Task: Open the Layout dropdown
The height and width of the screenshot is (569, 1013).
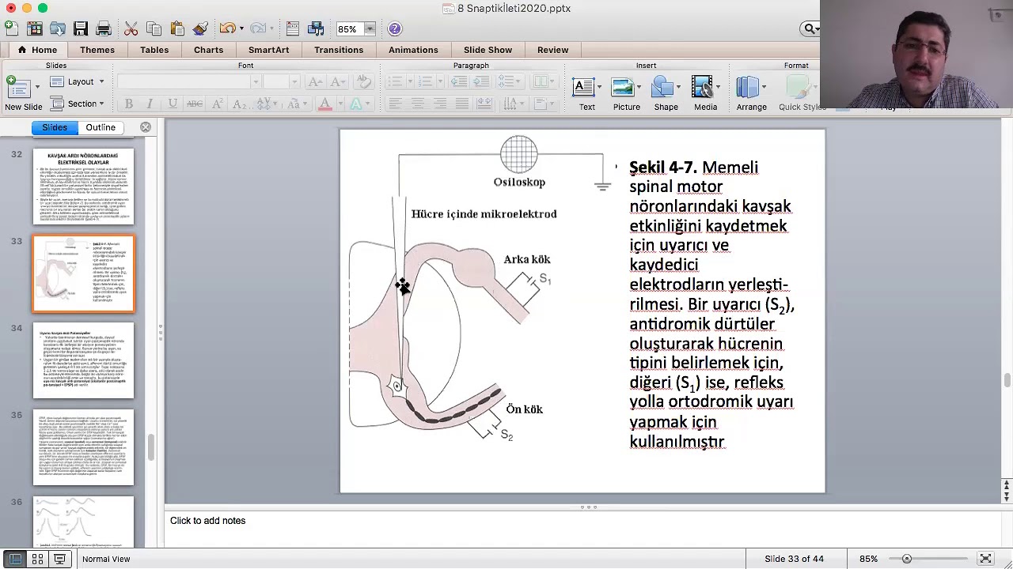Action: point(77,81)
